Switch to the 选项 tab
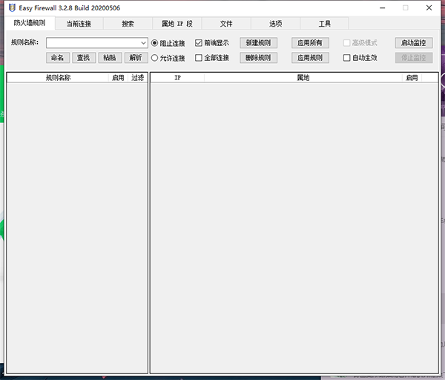445x380 pixels. [x=275, y=24]
